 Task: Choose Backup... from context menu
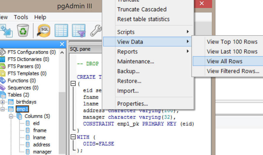(148, 71)
